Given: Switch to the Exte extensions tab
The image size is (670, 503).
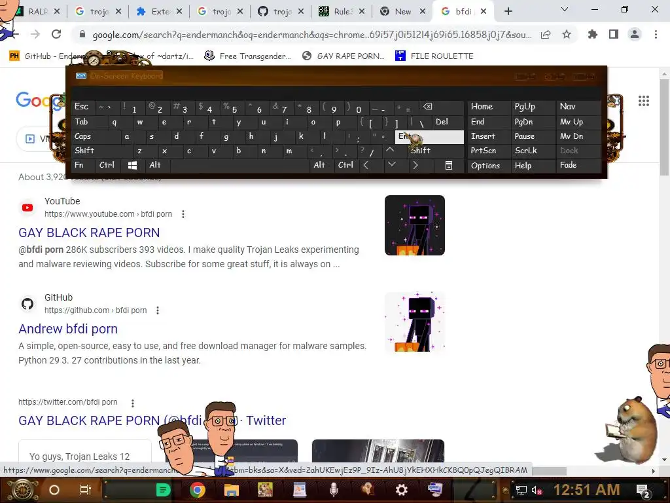Looking at the screenshot, I should click(159, 12).
